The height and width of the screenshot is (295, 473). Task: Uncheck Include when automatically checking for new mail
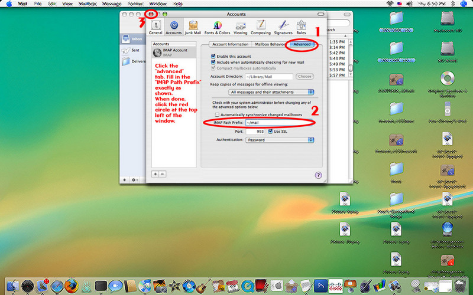coord(214,62)
